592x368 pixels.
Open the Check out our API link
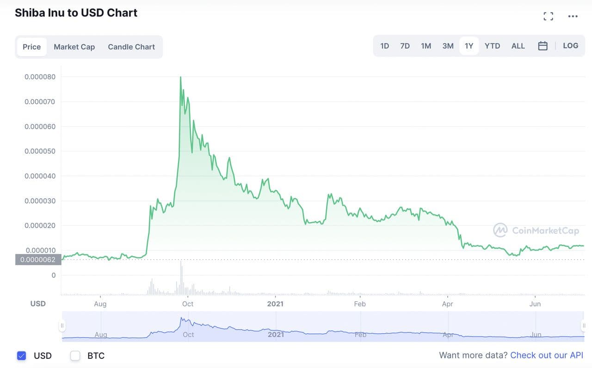coord(547,356)
